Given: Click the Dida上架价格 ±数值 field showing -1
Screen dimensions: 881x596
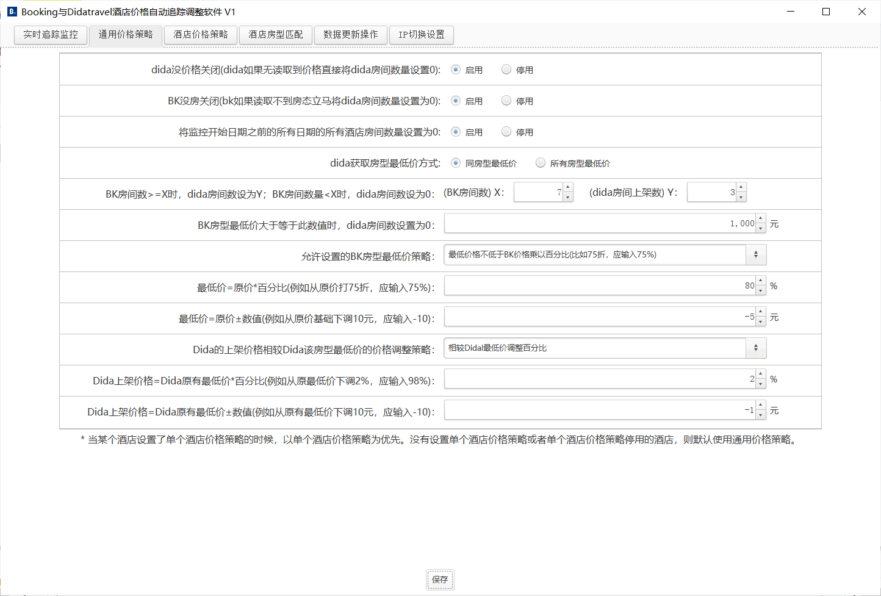Looking at the screenshot, I should click(x=600, y=410).
